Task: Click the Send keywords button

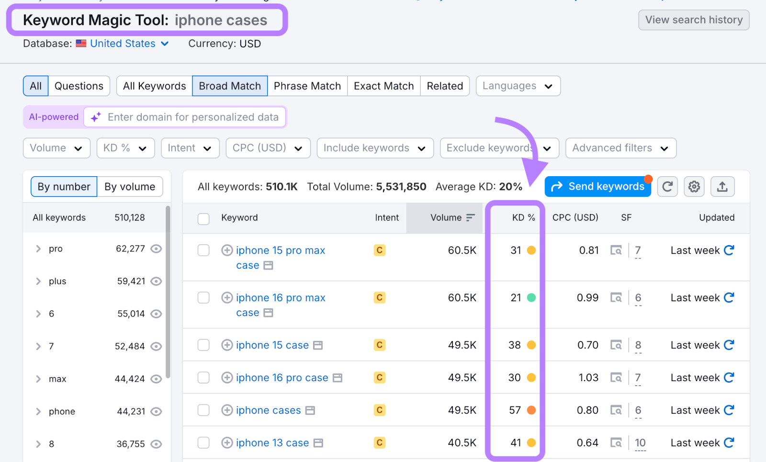Action: (597, 186)
